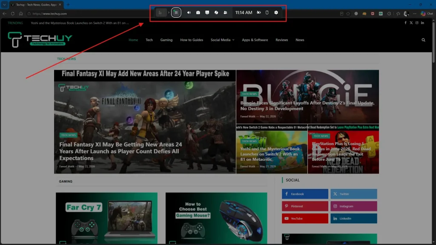The width and height of the screenshot is (436, 245).
Task: Open Game Bar settings gear
Action: [276, 12]
